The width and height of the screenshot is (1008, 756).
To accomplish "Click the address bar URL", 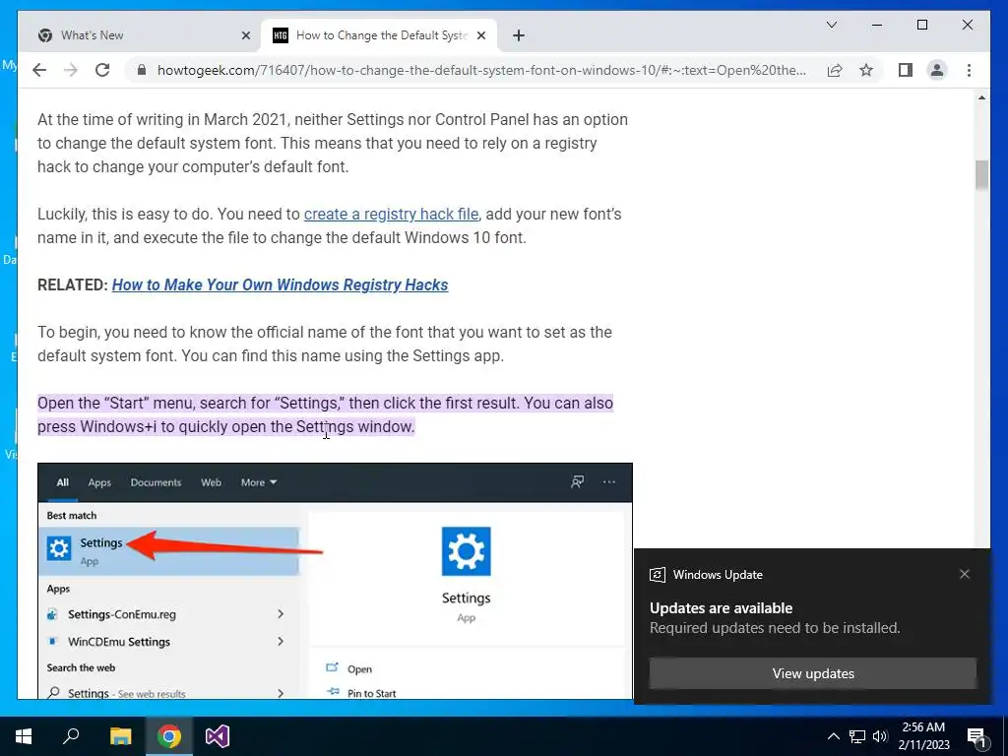I will point(480,70).
